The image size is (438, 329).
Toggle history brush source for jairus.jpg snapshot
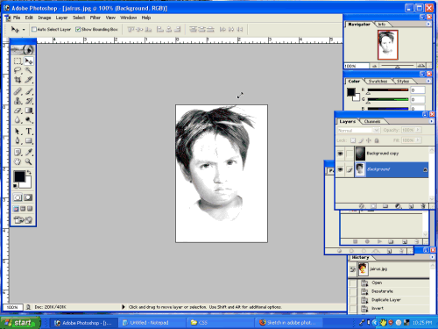(x=352, y=269)
